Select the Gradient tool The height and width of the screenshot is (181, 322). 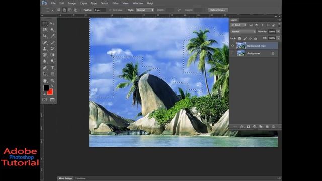(52, 55)
